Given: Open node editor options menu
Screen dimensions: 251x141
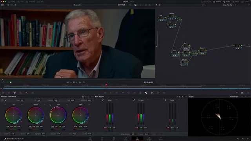Looking at the screenshot, I should [249, 5].
